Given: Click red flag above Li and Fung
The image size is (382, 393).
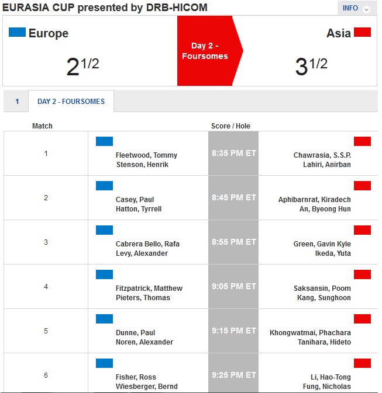Looking at the screenshot, I should (x=362, y=363).
